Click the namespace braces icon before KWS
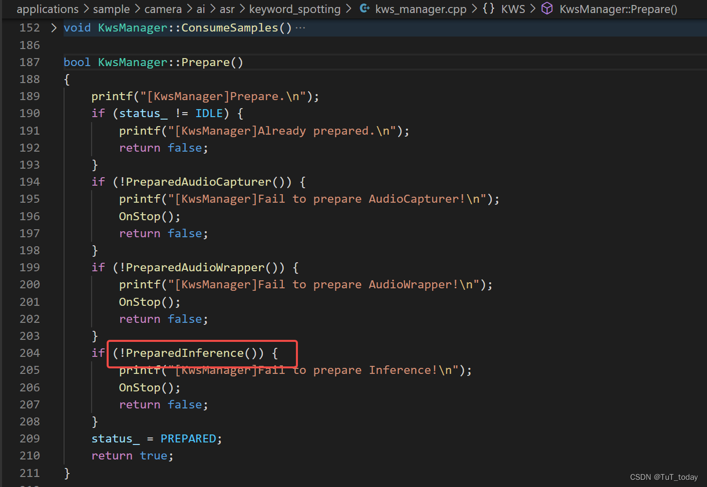707x487 pixels. click(488, 9)
